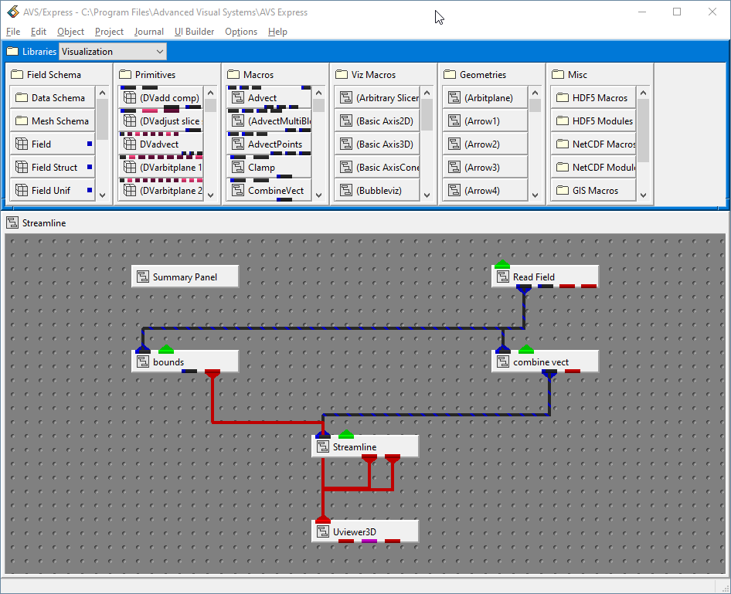The width and height of the screenshot is (731, 594).
Task: Select the Arrow1 geometry
Action: [x=485, y=121]
